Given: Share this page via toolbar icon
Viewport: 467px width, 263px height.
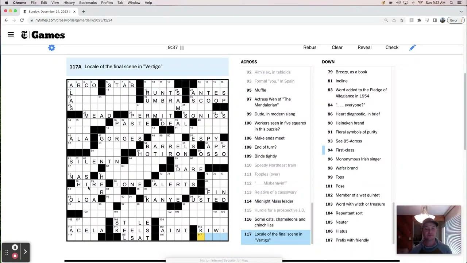Looking at the screenshot, I should tap(394, 20).
